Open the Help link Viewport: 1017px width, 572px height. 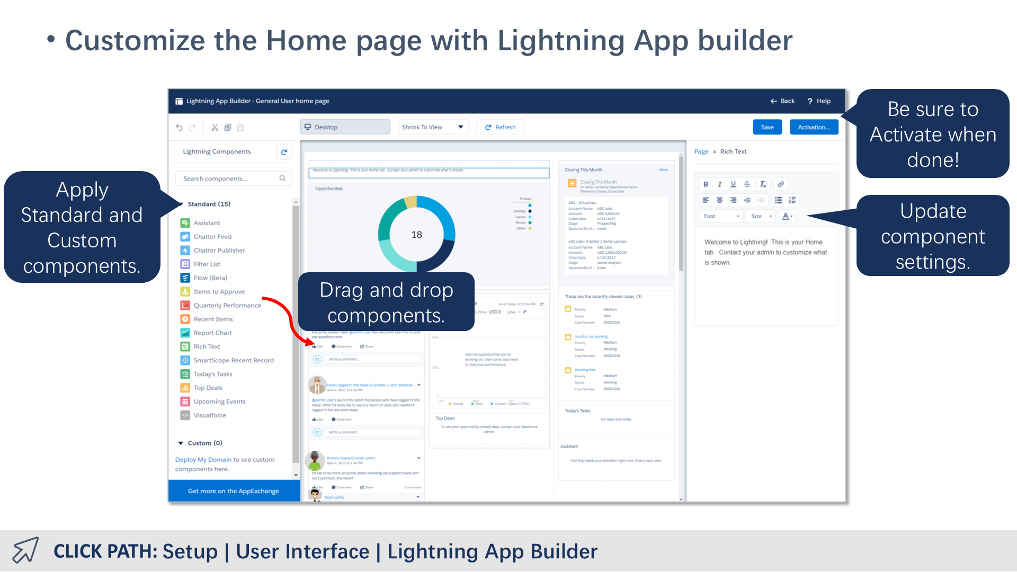pos(819,101)
